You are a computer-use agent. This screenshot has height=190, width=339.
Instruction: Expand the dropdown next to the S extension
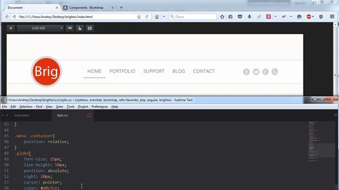[x=275, y=16]
